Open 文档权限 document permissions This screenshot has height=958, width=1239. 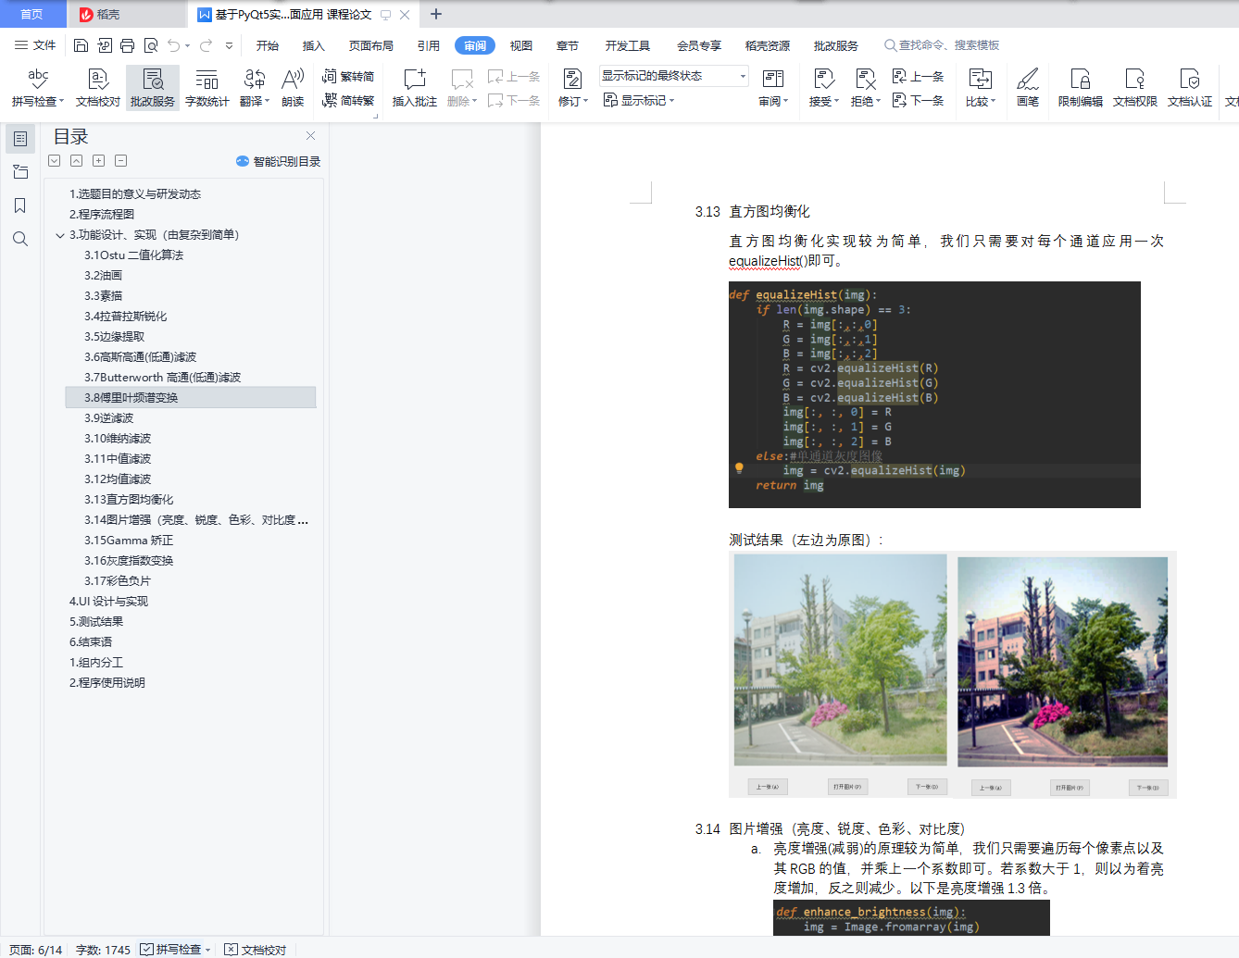click(x=1135, y=88)
